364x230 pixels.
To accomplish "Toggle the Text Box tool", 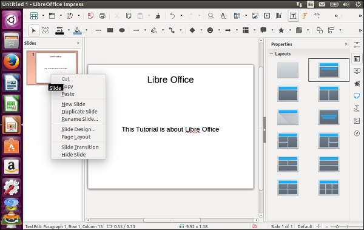I will 293,16.
